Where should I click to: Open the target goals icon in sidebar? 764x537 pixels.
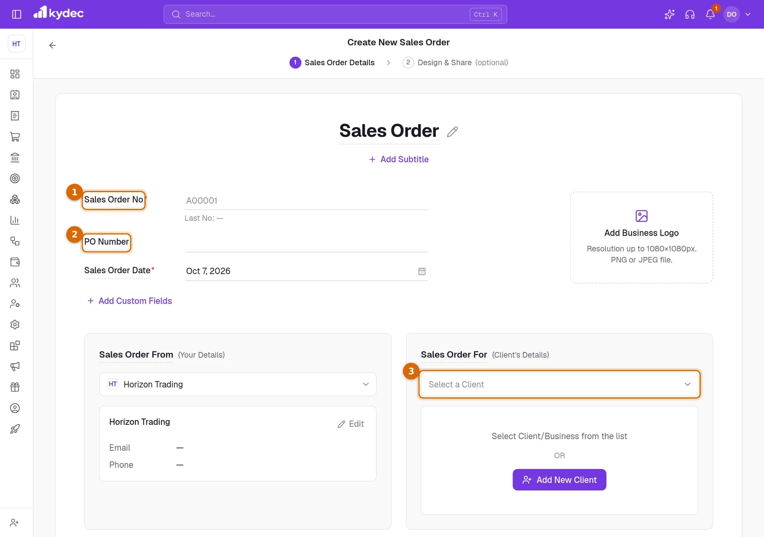tap(15, 178)
